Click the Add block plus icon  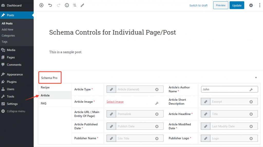click(x=41, y=5)
